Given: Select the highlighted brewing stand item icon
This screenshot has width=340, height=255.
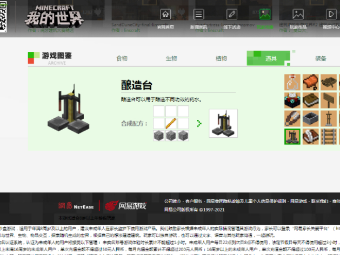Looking at the screenshot, I should [292, 137].
